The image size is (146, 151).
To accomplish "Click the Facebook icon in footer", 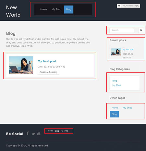I will click(28, 133).
